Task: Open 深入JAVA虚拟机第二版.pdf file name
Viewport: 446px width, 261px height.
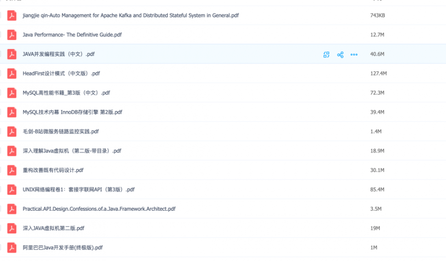Action: coord(54,228)
